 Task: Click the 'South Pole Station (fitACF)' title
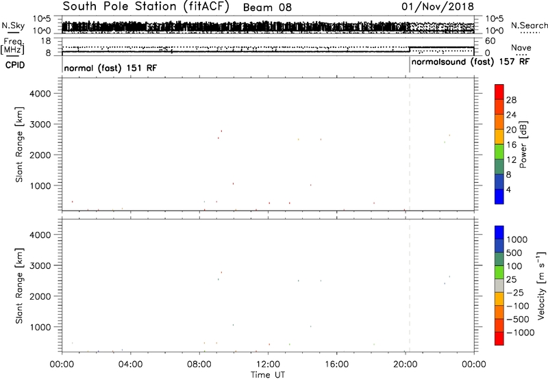point(146,7)
